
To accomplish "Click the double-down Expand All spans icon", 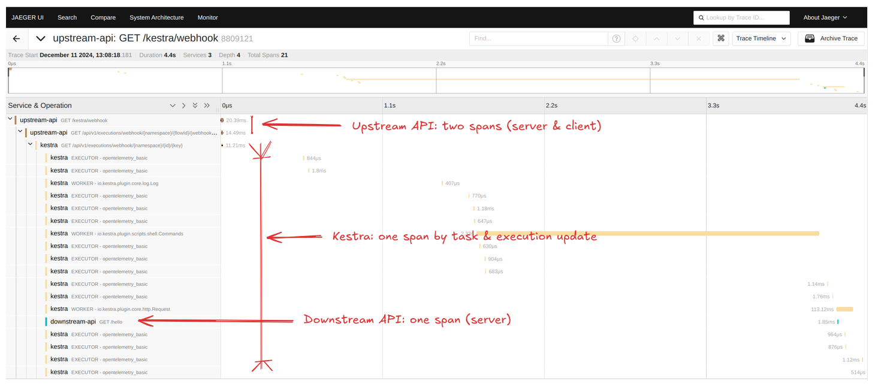I will coord(195,105).
